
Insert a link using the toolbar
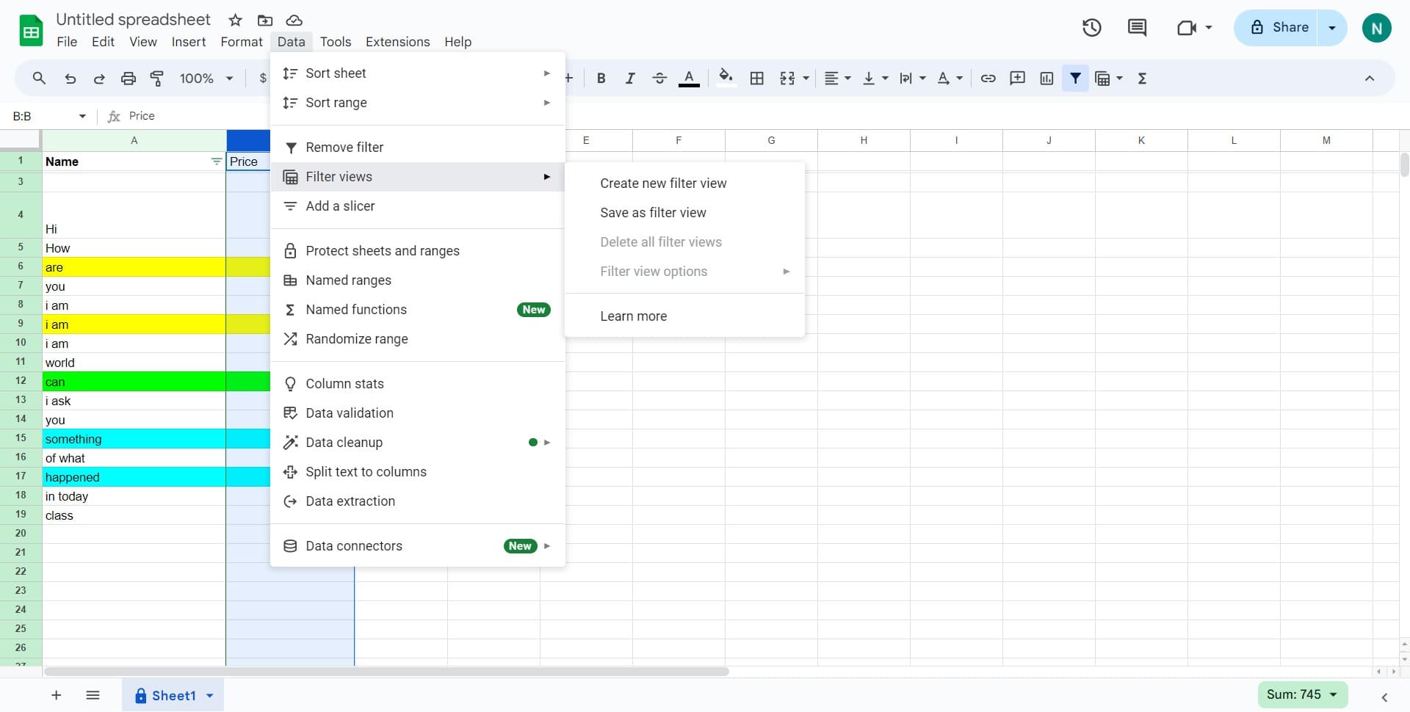coord(988,78)
